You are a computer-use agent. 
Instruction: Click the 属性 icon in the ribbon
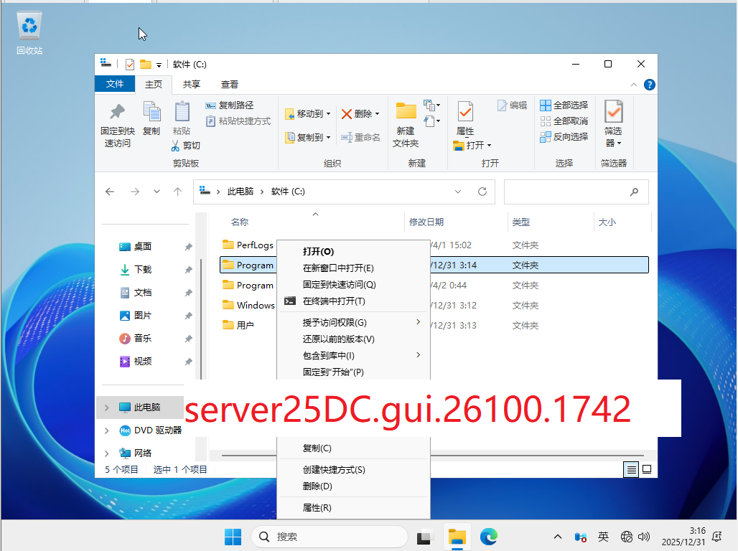pyautogui.click(x=465, y=113)
